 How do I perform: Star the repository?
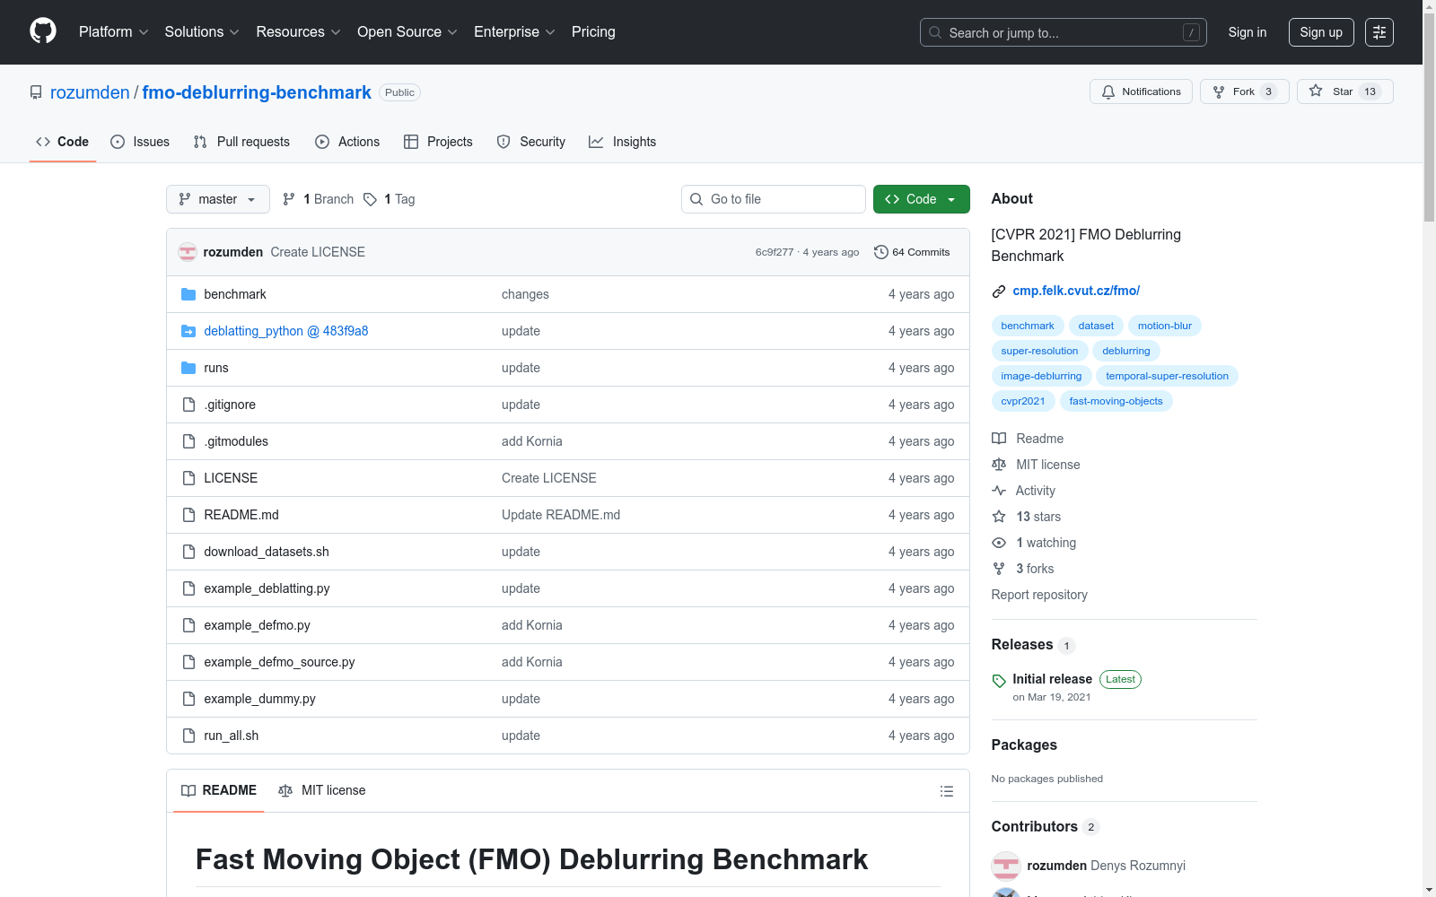[x=1344, y=91]
